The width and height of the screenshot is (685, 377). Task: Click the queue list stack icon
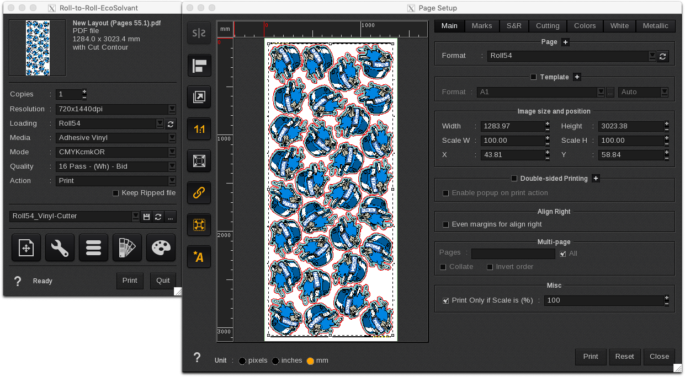93,247
